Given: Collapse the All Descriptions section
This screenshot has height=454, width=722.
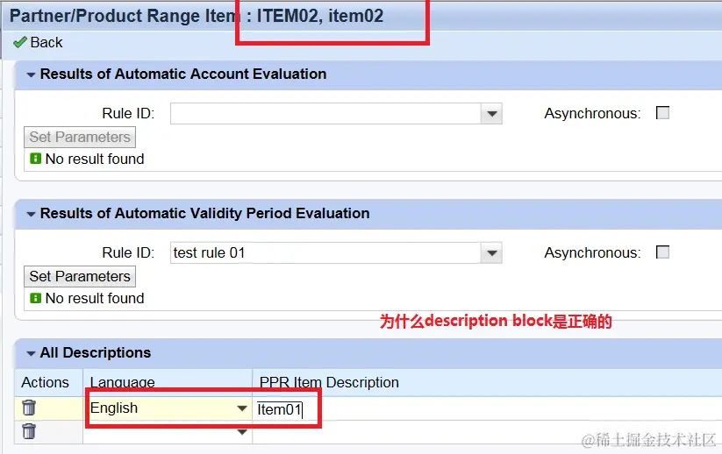Looking at the screenshot, I should point(31,353).
